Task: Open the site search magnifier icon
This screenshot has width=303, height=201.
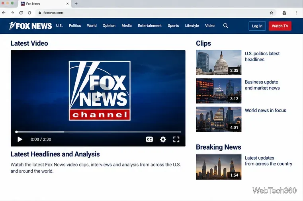Action: pos(226,26)
